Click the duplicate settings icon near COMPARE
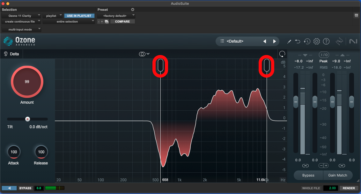This screenshot has height=194, width=361. coord(107,22)
